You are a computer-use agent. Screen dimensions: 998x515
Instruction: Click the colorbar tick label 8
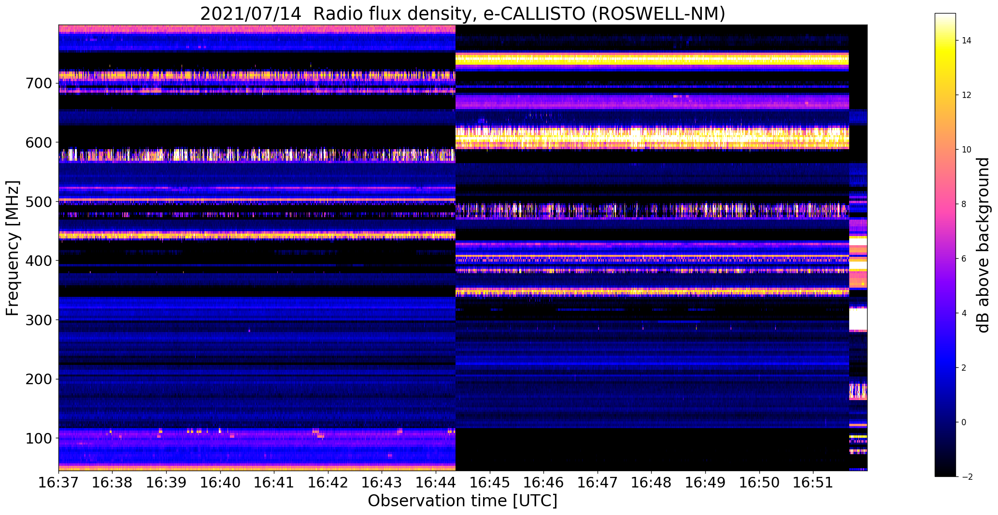tap(964, 204)
